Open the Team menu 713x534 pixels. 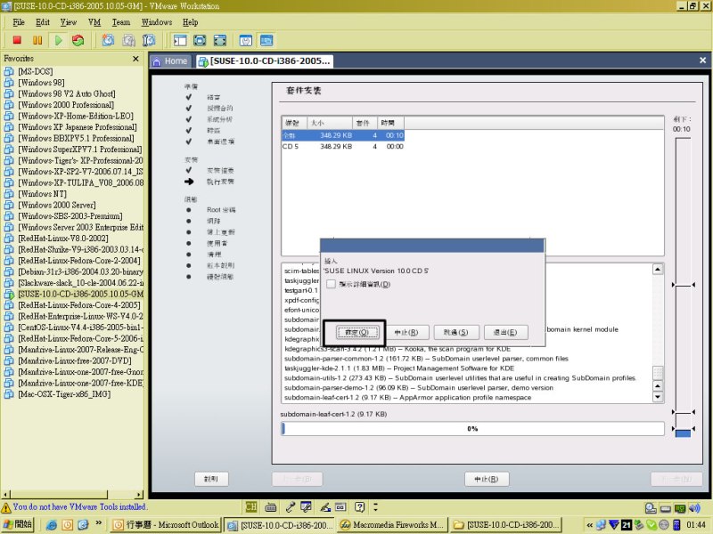[121, 22]
